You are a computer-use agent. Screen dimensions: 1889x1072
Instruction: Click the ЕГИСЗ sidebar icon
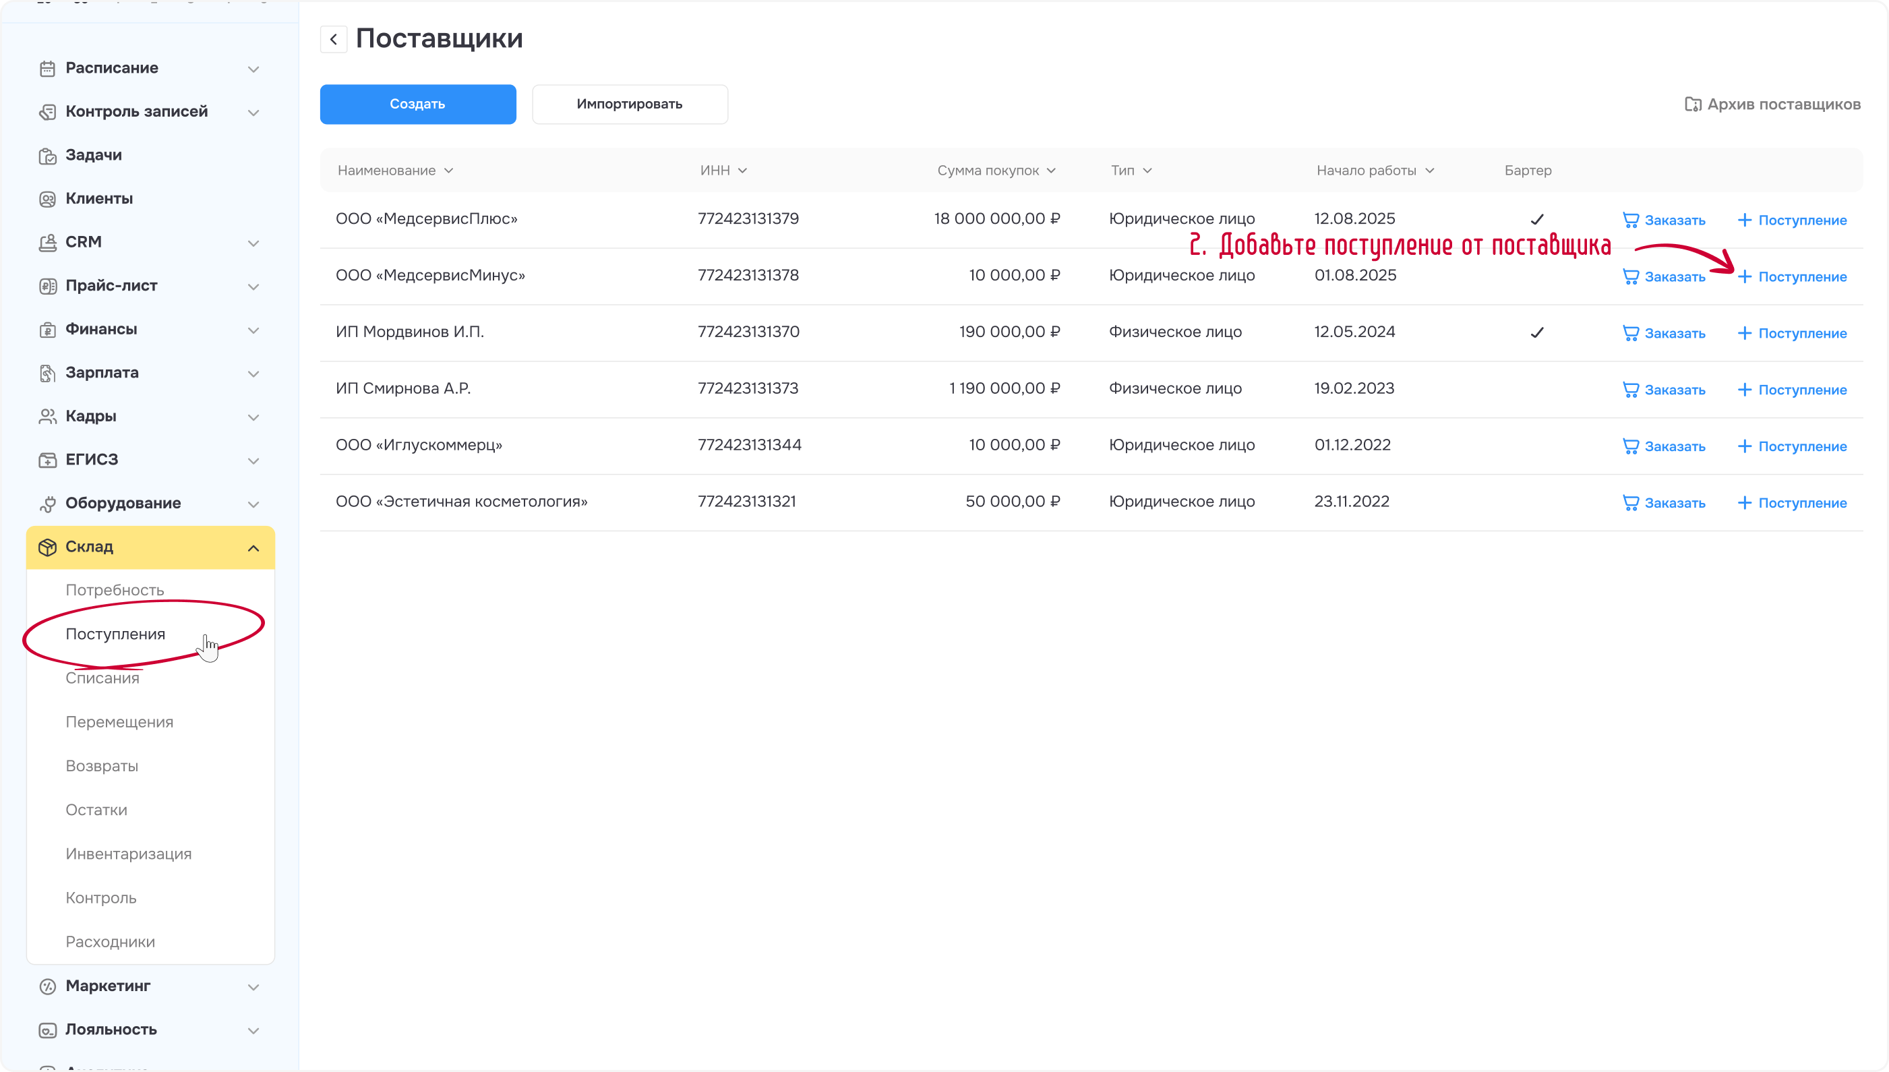coord(47,459)
